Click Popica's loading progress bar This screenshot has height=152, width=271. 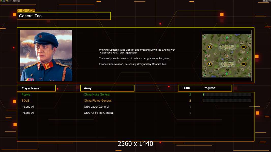(x=227, y=94)
